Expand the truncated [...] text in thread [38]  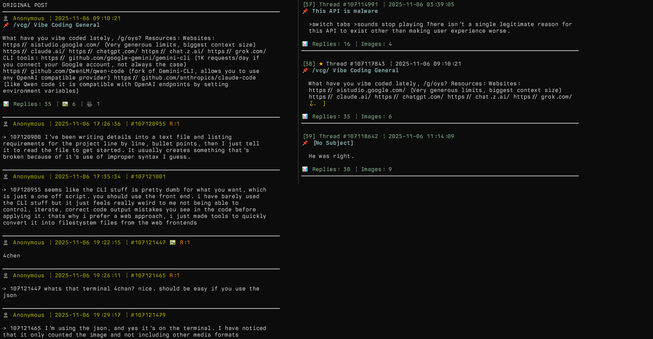coord(318,103)
